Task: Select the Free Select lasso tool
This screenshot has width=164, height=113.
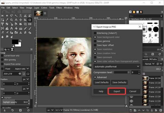Action: [11, 16]
